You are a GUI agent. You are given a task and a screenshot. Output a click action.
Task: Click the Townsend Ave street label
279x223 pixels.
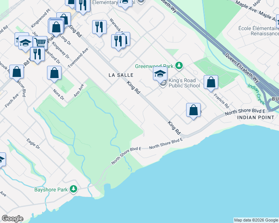point(78,58)
